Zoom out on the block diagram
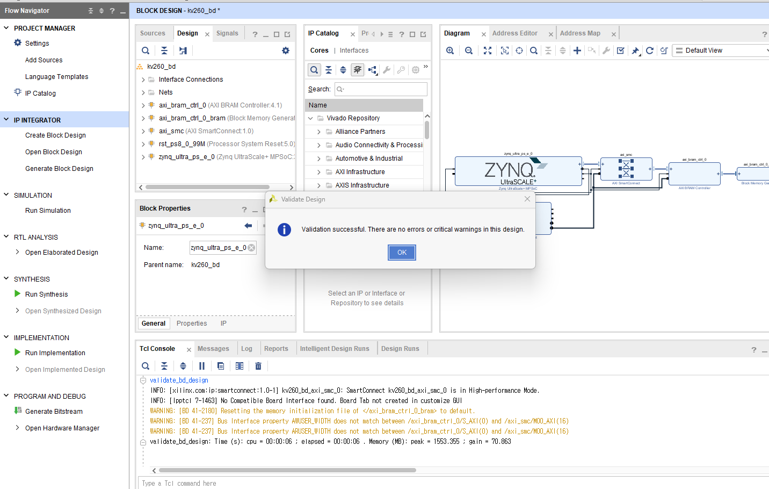This screenshot has width=769, height=489. [469, 51]
